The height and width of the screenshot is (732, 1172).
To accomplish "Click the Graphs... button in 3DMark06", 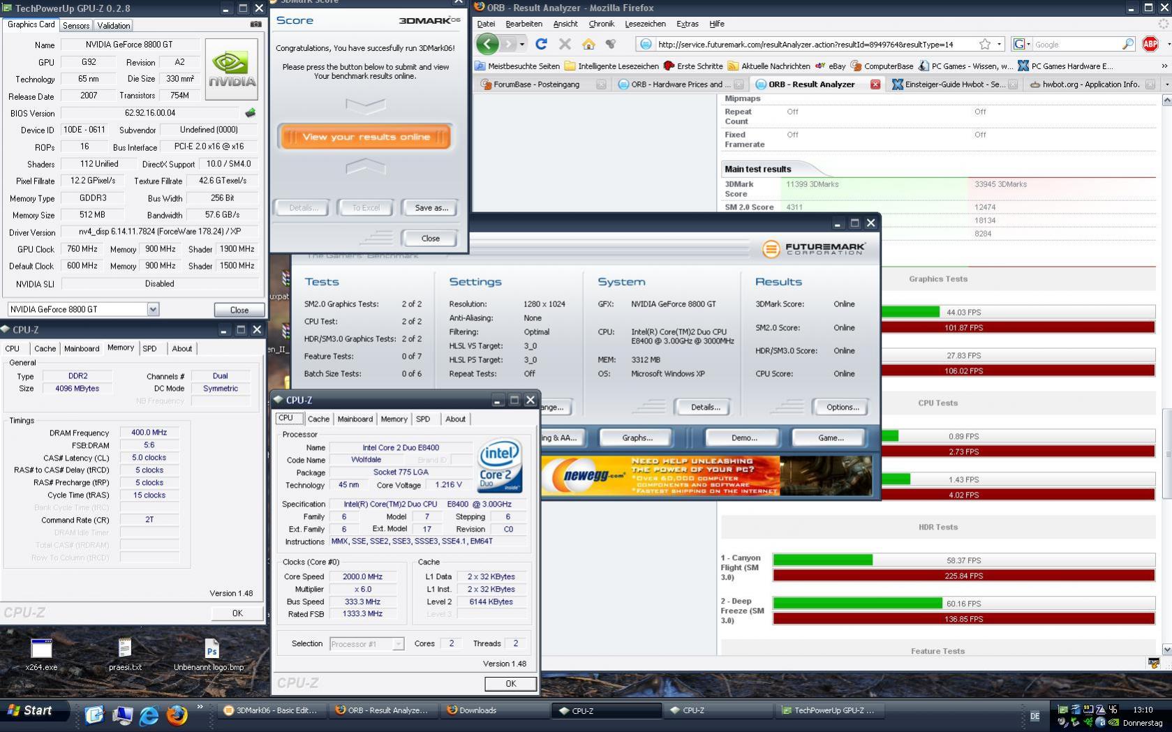I will tap(637, 438).
